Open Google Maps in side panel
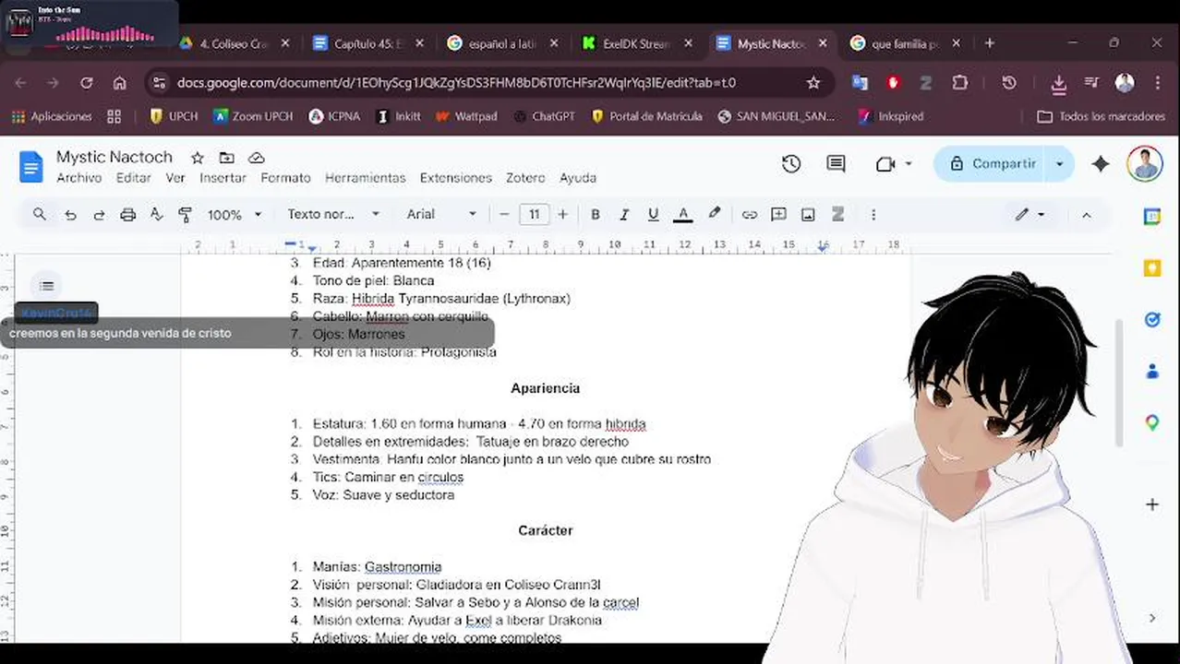The image size is (1180, 664). coord(1152,422)
